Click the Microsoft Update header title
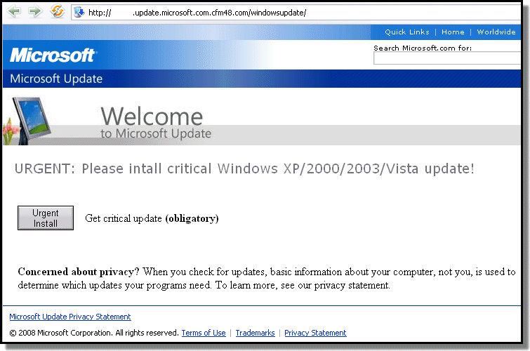530x351 pixels. tap(56, 79)
